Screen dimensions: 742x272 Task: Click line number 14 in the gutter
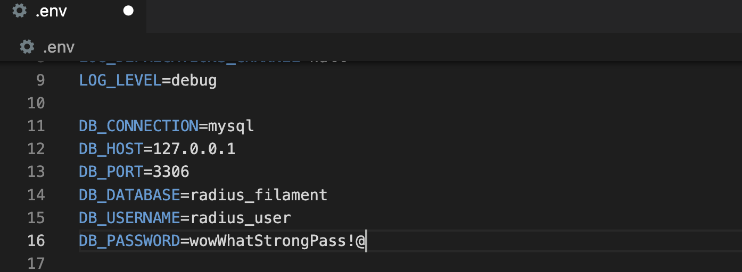tap(36, 195)
